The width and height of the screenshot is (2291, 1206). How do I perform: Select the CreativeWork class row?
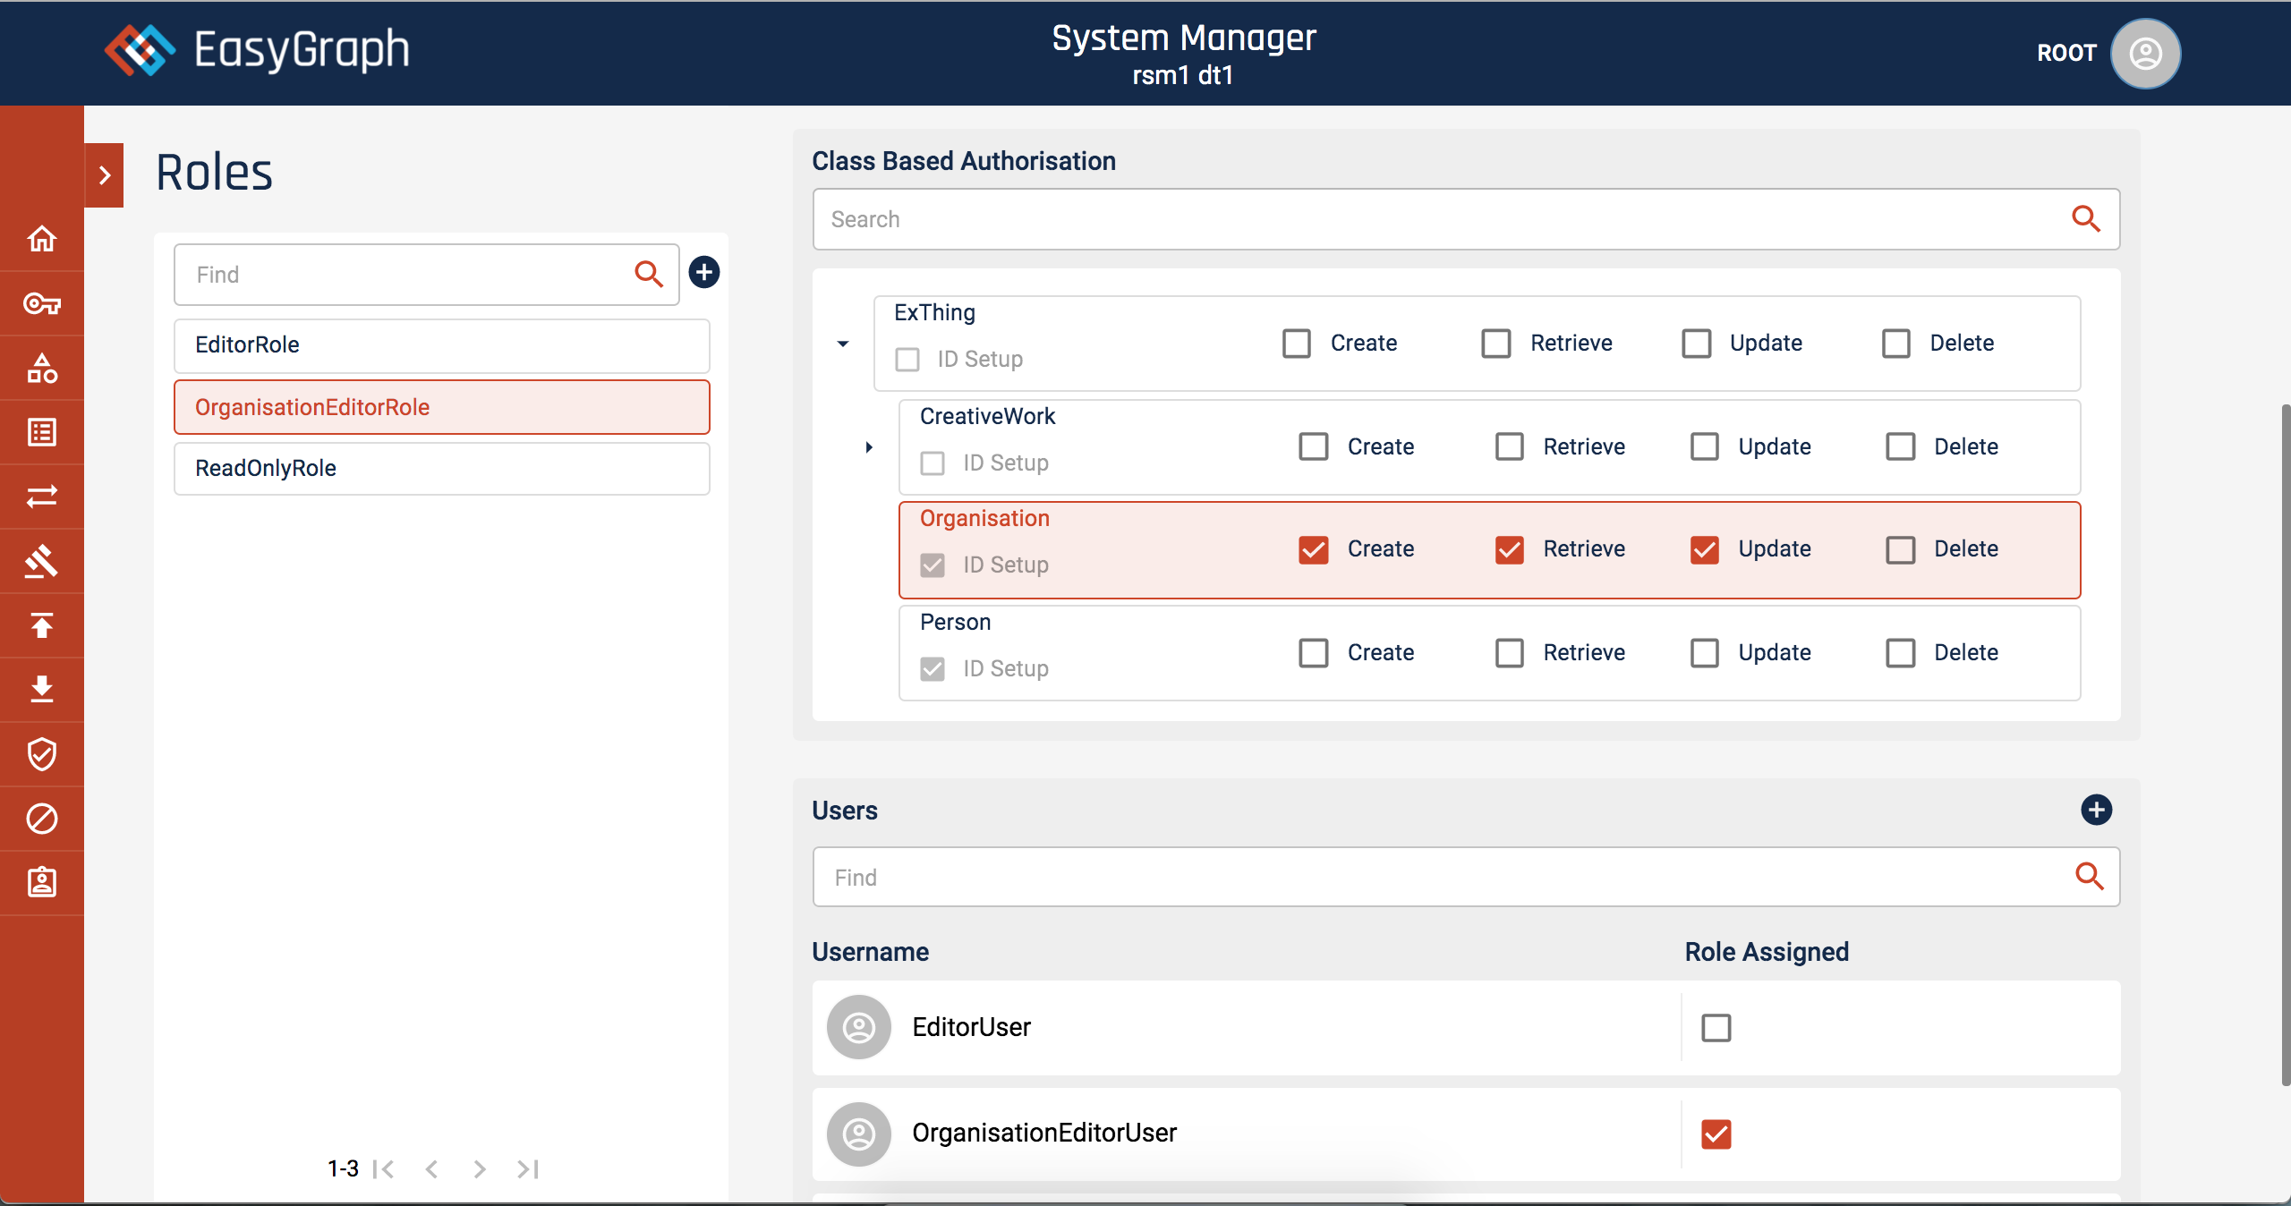pos(1490,447)
